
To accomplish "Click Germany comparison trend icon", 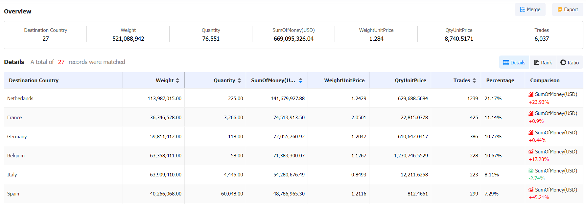I will pos(531,132).
